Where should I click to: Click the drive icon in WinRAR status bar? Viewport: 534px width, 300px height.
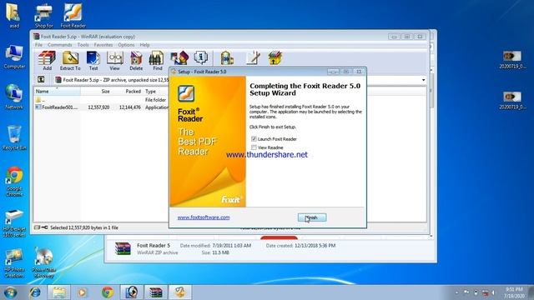tap(37, 227)
